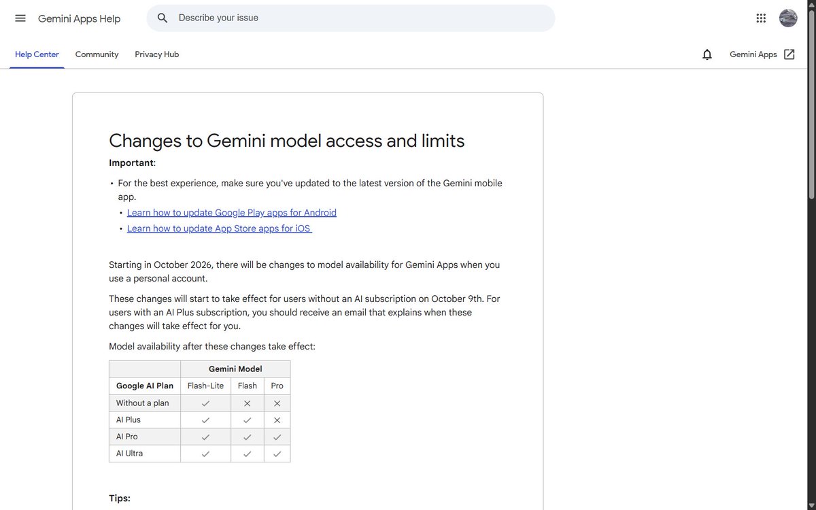The width and height of the screenshot is (816, 510).
Task: Click the Model availability after these changes line
Action: tap(212, 347)
